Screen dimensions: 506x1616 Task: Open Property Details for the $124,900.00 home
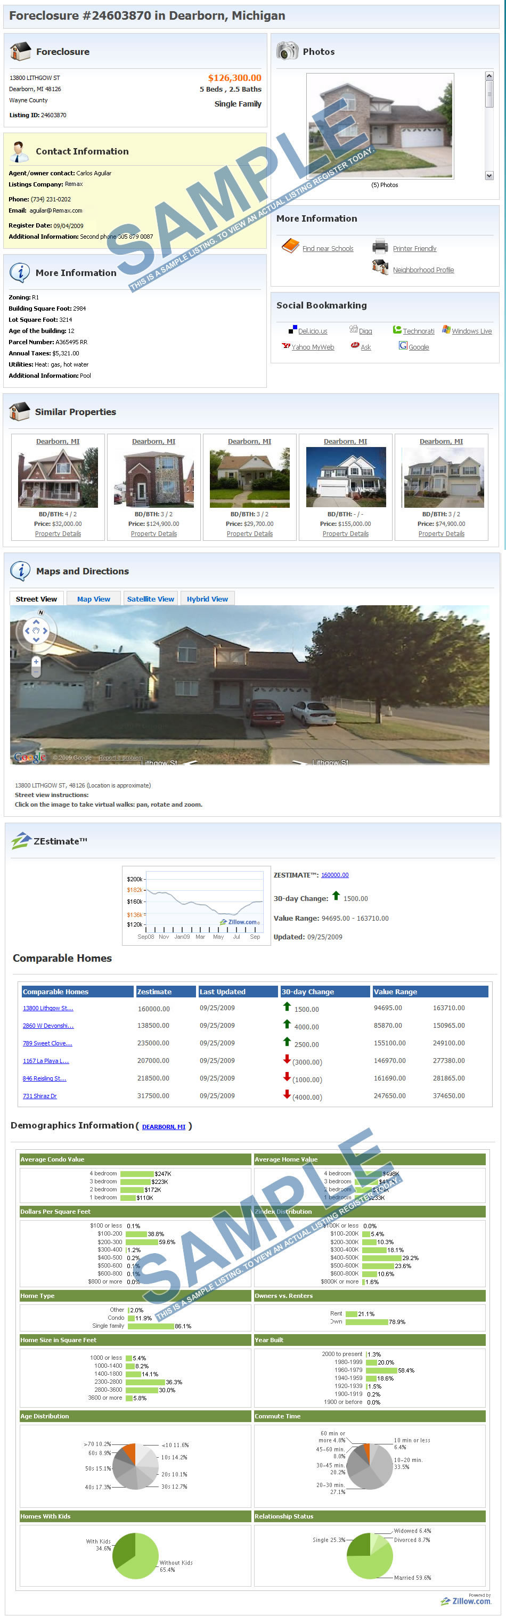pyautogui.click(x=153, y=534)
